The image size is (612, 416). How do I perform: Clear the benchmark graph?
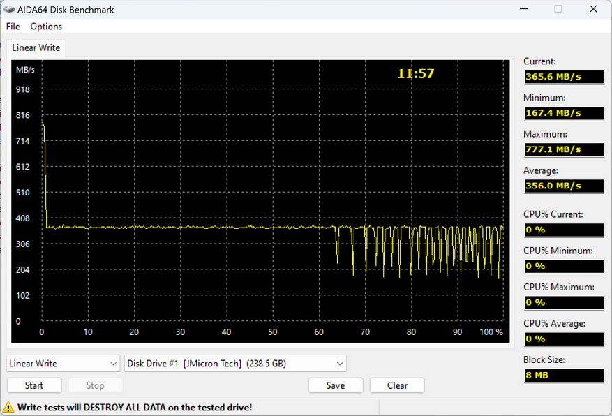coord(397,385)
